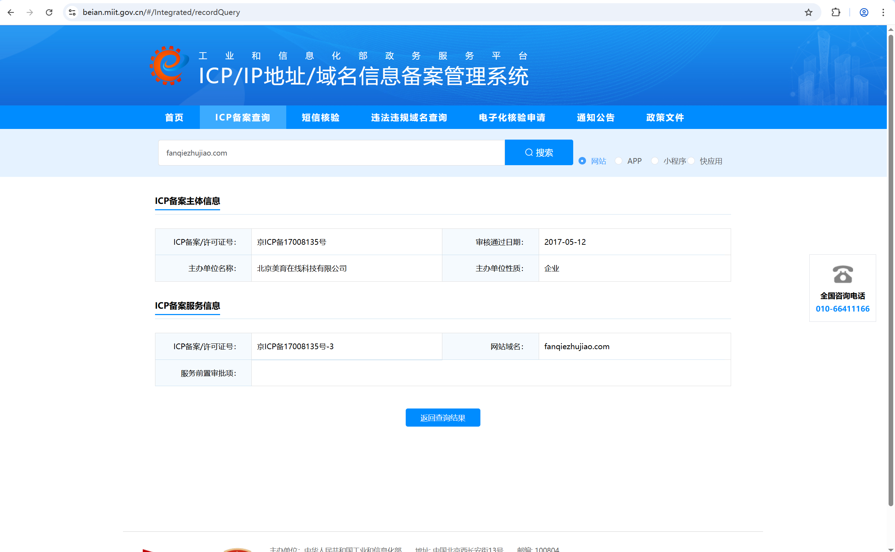Bookmark this page with the star
This screenshot has height=552, width=895.
click(808, 12)
